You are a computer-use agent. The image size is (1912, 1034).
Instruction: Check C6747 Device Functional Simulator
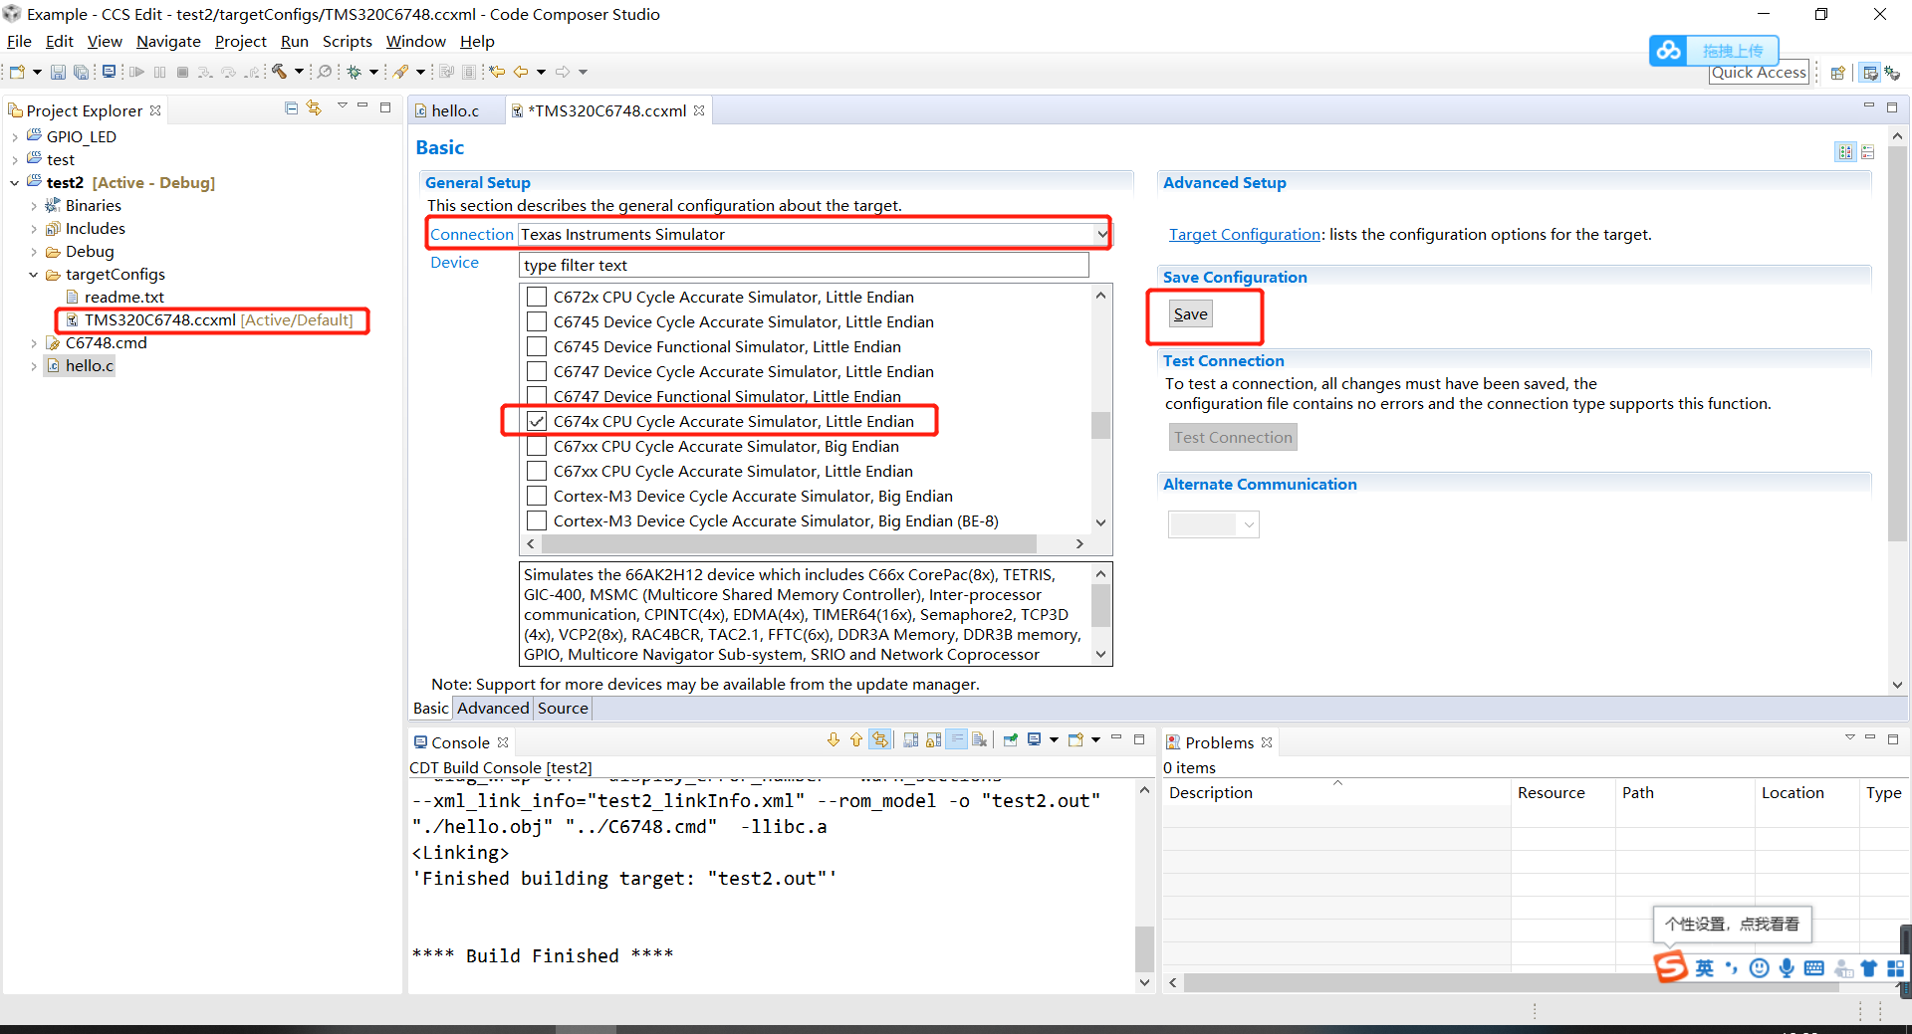[537, 396]
